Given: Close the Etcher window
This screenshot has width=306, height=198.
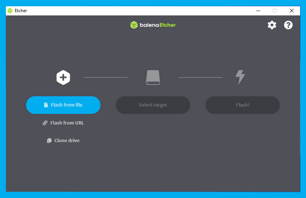Looking at the screenshot, I should click(292, 11).
